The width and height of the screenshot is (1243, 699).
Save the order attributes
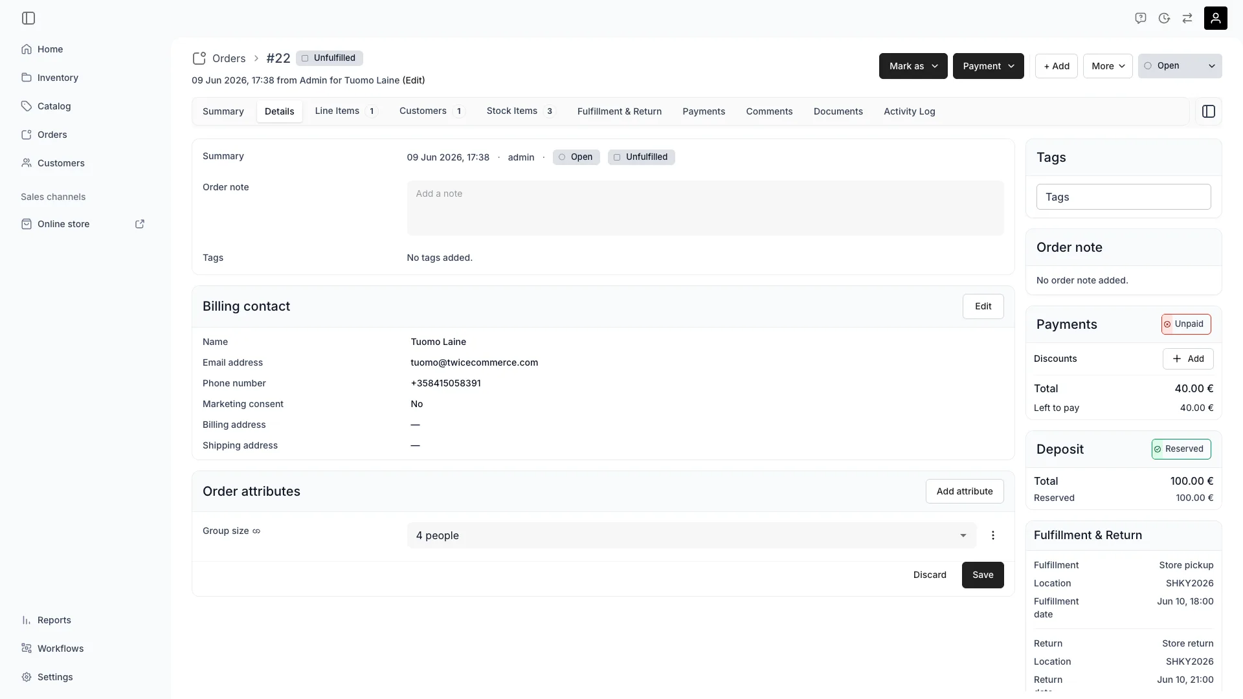[x=983, y=575]
